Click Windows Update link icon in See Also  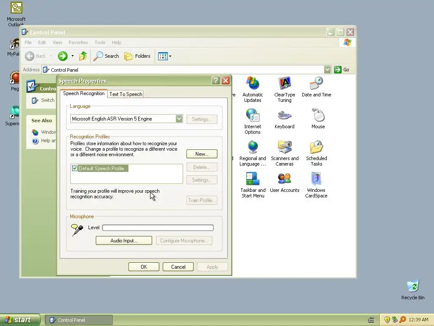pyautogui.click(x=35, y=132)
